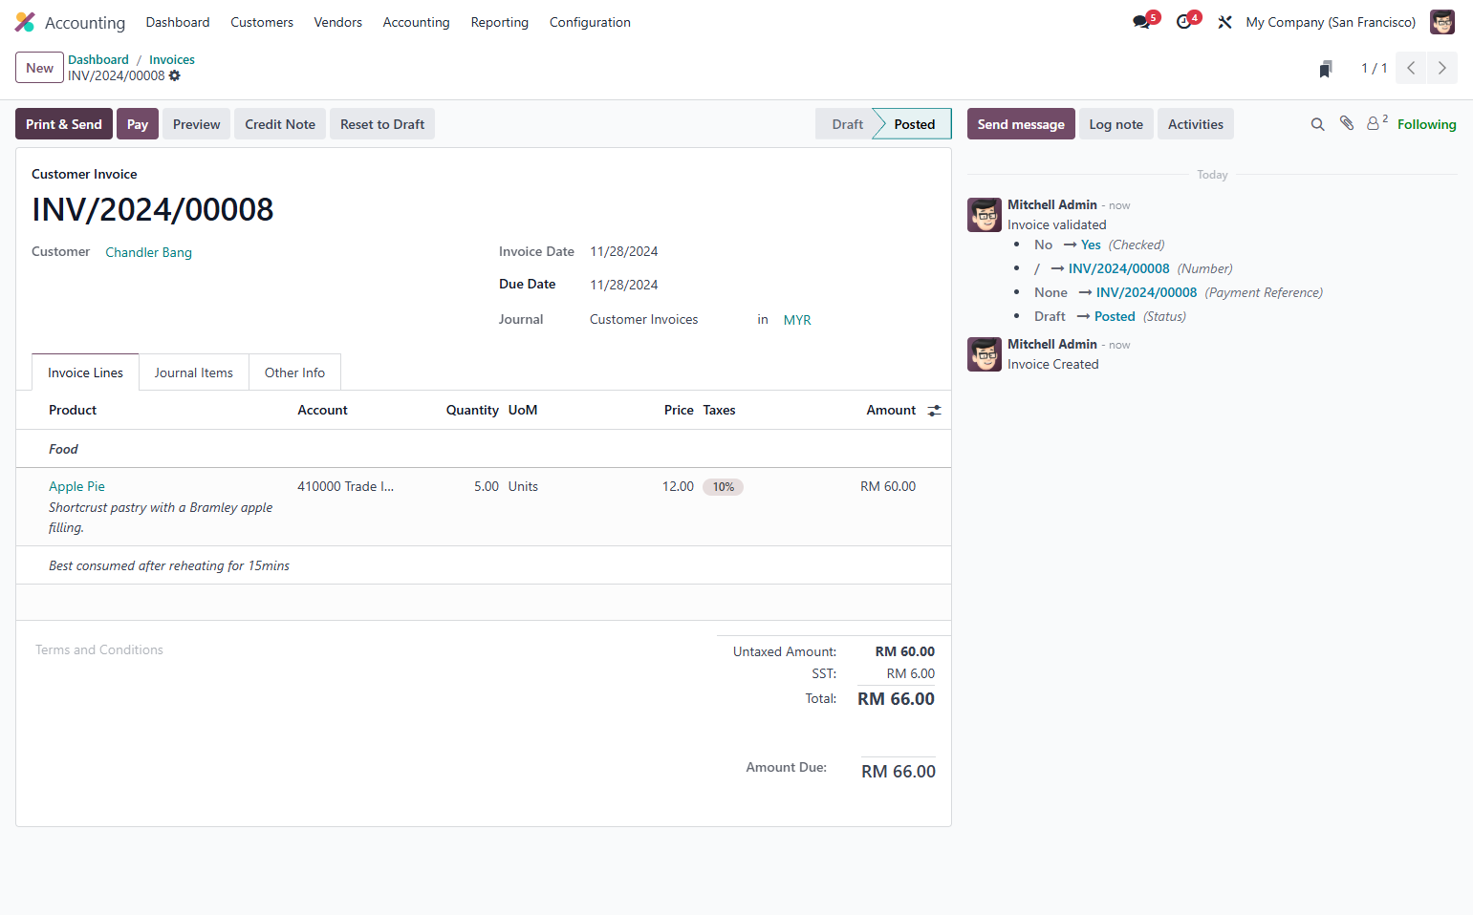Image resolution: width=1473 pixels, height=915 pixels.
Task: Click the New button
Action: tap(40, 68)
